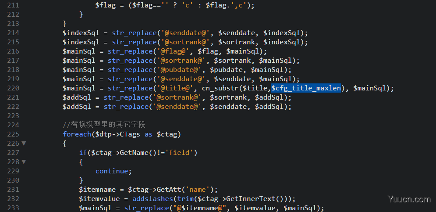Click the continue keyword on line 229
This screenshot has height=212, width=436.
[112, 171]
